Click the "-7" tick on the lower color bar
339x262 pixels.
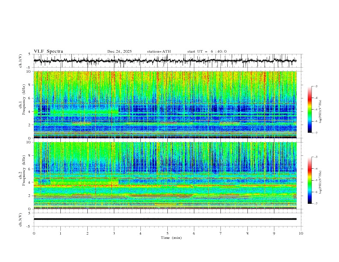316,204
